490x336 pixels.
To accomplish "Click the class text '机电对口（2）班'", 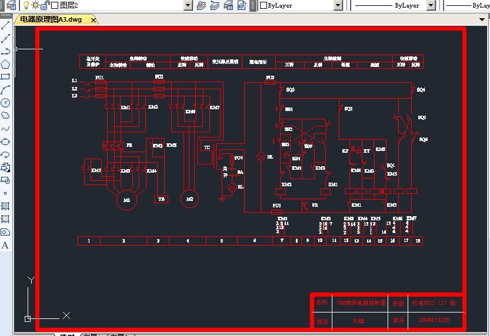I will [x=434, y=303].
